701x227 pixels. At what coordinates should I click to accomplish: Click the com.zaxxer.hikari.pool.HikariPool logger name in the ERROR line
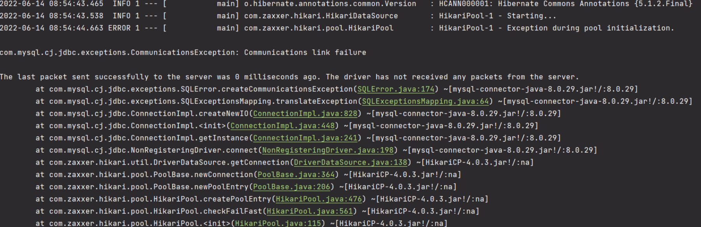point(319,28)
